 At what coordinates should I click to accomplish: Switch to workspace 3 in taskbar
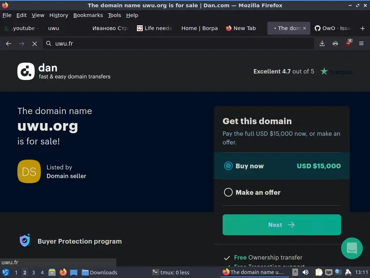click(34, 273)
